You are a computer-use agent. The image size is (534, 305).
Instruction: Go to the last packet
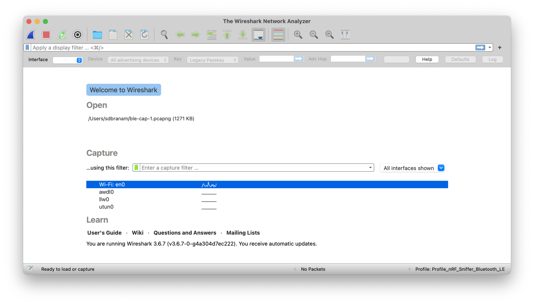pos(243,35)
